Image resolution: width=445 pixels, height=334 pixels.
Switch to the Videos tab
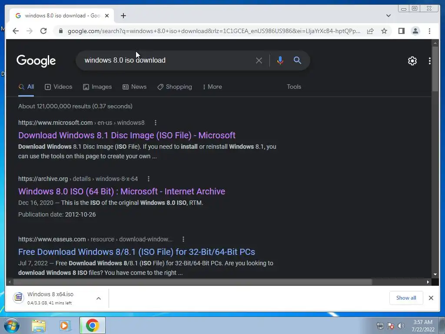pos(59,87)
